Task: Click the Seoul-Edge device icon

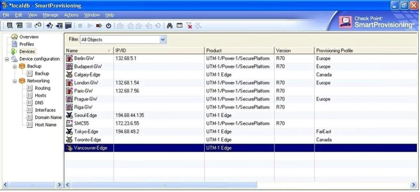Action: 70,115
